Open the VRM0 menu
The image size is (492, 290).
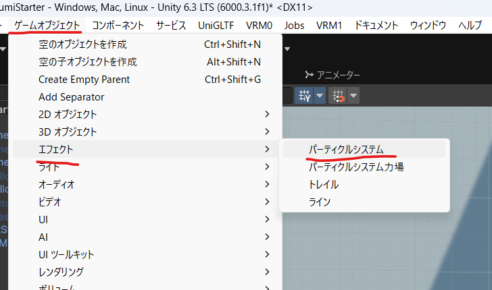point(259,26)
